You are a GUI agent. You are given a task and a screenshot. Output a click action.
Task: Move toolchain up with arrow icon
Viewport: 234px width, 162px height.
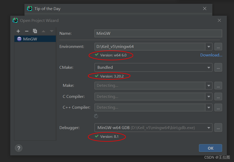(43, 31)
